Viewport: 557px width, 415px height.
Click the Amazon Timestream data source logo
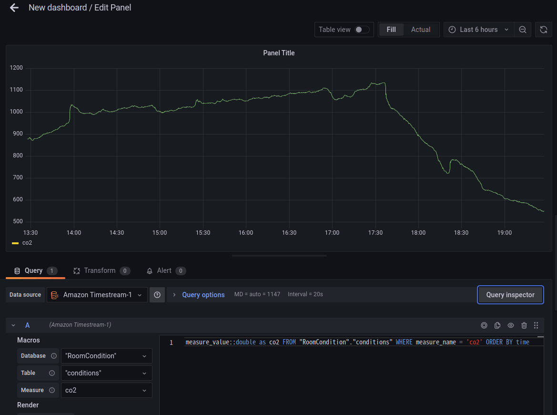click(x=54, y=295)
